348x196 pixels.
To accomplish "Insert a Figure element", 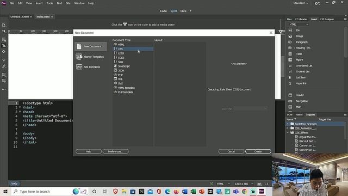I will 299,60.
